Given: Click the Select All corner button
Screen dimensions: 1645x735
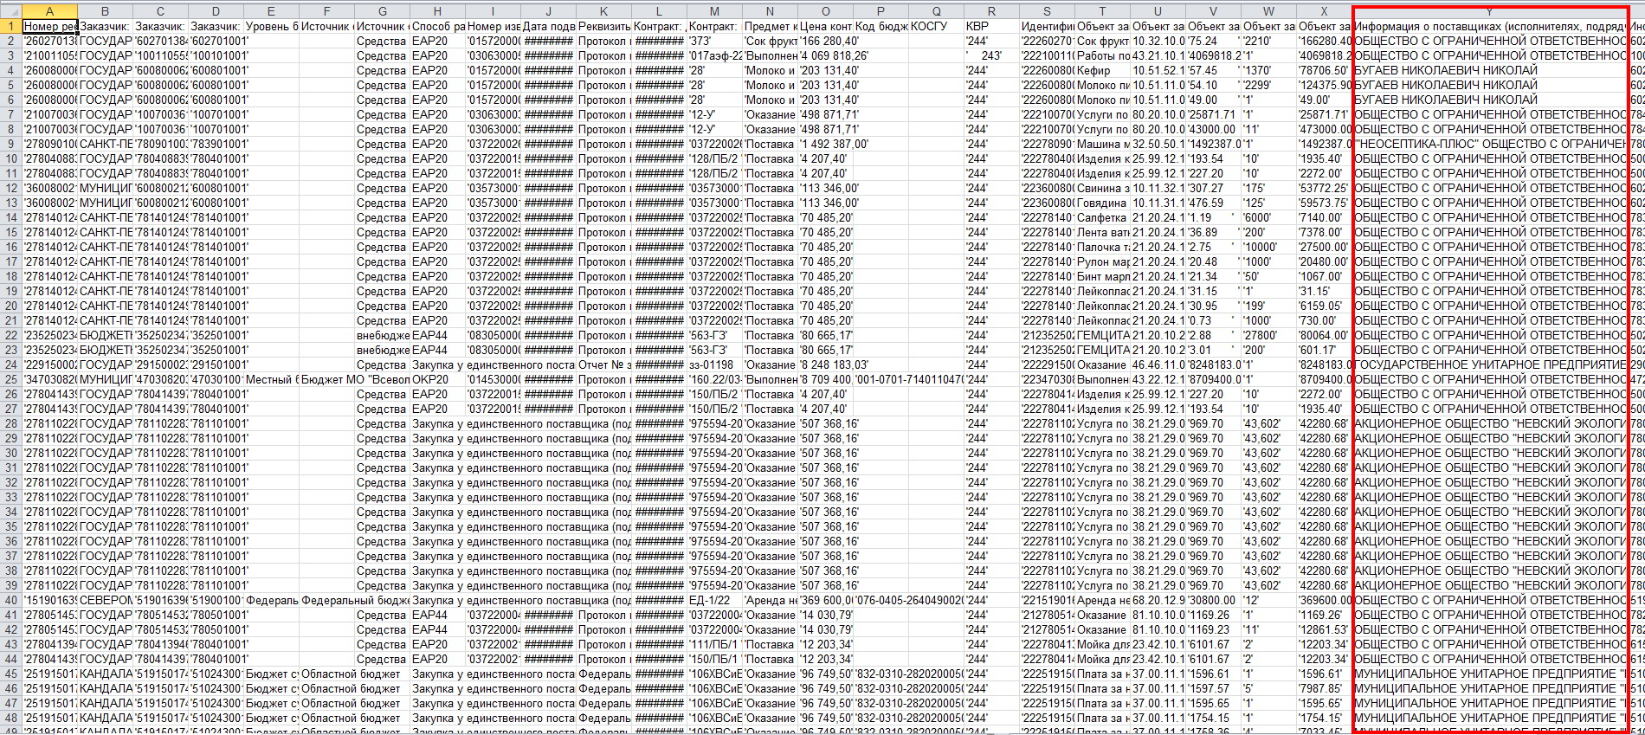Looking at the screenshot, I should coord(10,11).
